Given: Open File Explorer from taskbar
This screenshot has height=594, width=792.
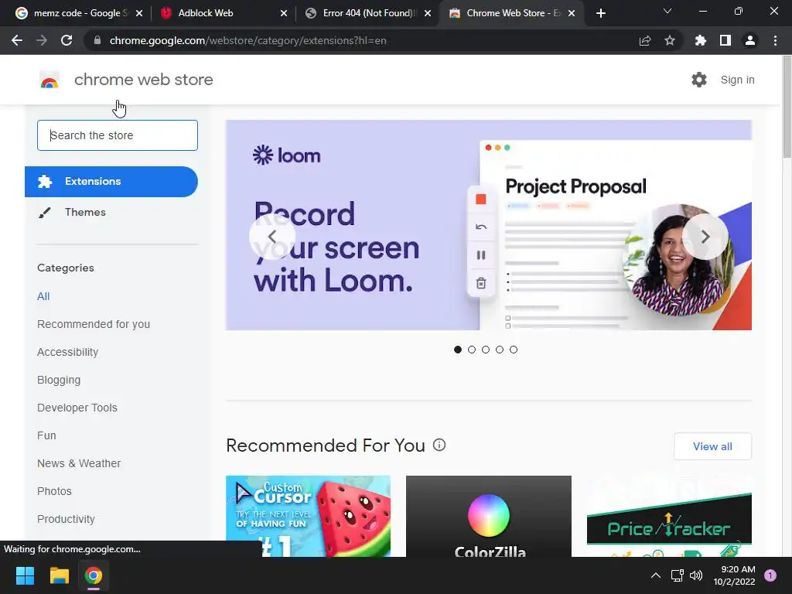Looking at the screenshot, I should pyautogui.click(x=59, y=575).
